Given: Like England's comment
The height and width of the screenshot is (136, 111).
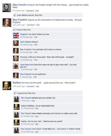Looking at the screenshot, I should [x=36, y=37].
